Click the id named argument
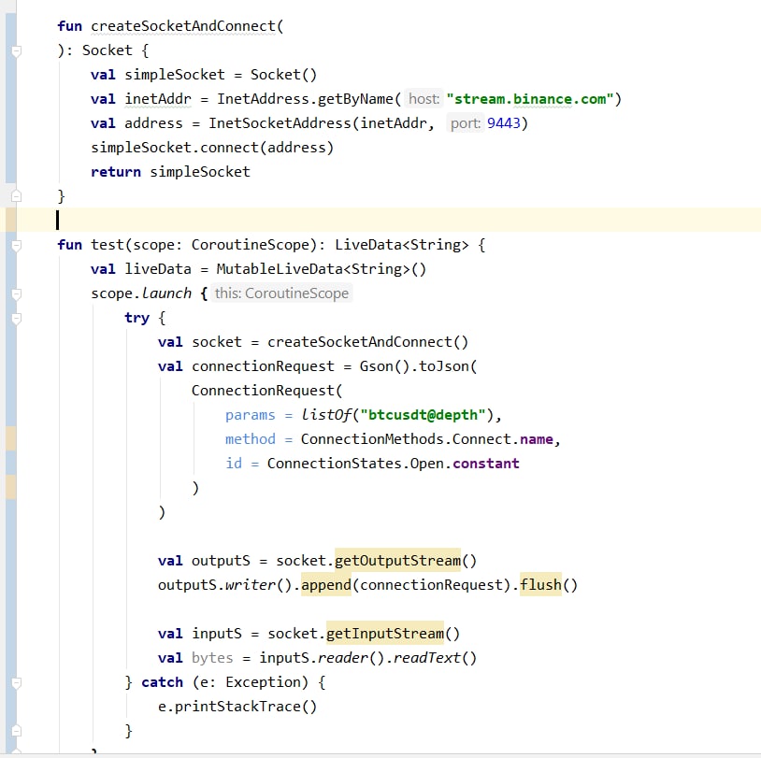The image size is (761, 758). (x=234, y=464)
